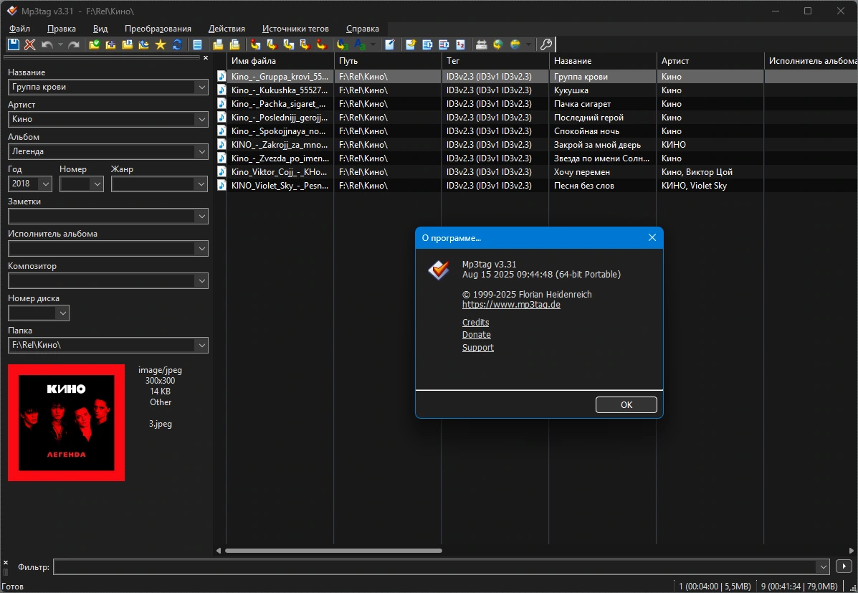Sort by the Артист column header
Viewport: 858px width, 593px height.
pyautogui.click(x=710, y=61)
